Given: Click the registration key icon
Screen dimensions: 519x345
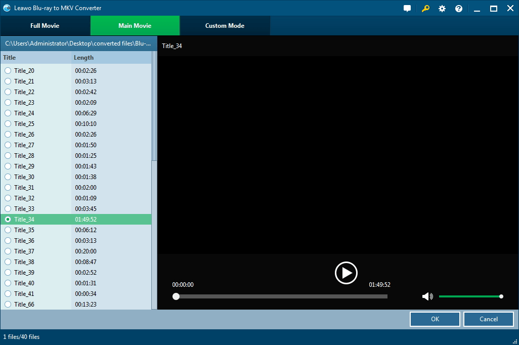Looking at the screenshot, I should point(425,8).
